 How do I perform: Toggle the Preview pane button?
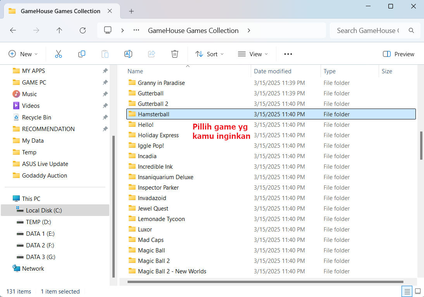[398, 54]
